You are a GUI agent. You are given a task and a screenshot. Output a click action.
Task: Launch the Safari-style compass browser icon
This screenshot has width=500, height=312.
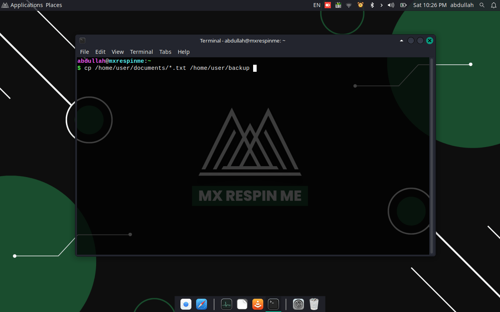202,304
